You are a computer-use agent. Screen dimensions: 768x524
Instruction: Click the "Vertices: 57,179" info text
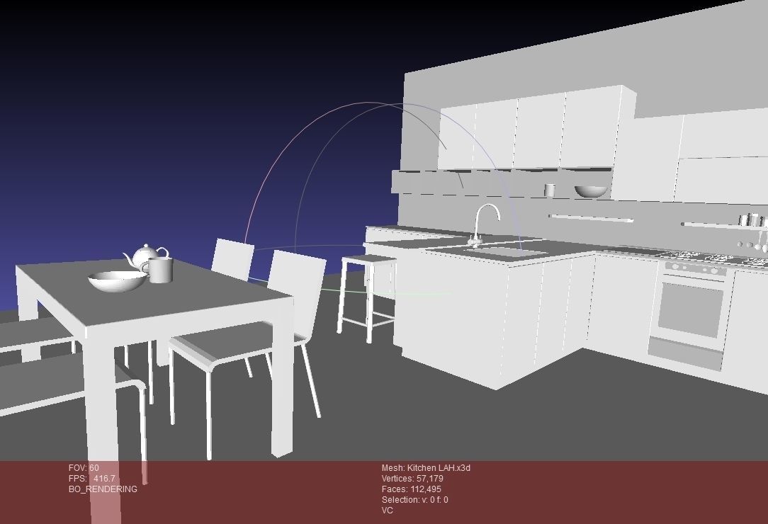coord(412,479)
